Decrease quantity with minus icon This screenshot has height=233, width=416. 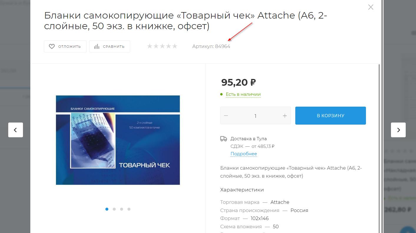[226, 116]
